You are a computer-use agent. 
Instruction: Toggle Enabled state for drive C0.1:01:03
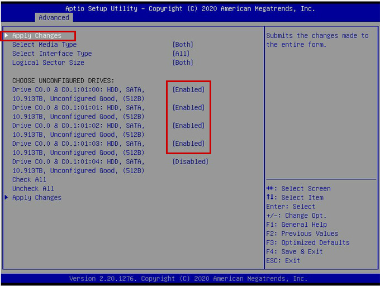pyautogui.click(x=188, y=144)
